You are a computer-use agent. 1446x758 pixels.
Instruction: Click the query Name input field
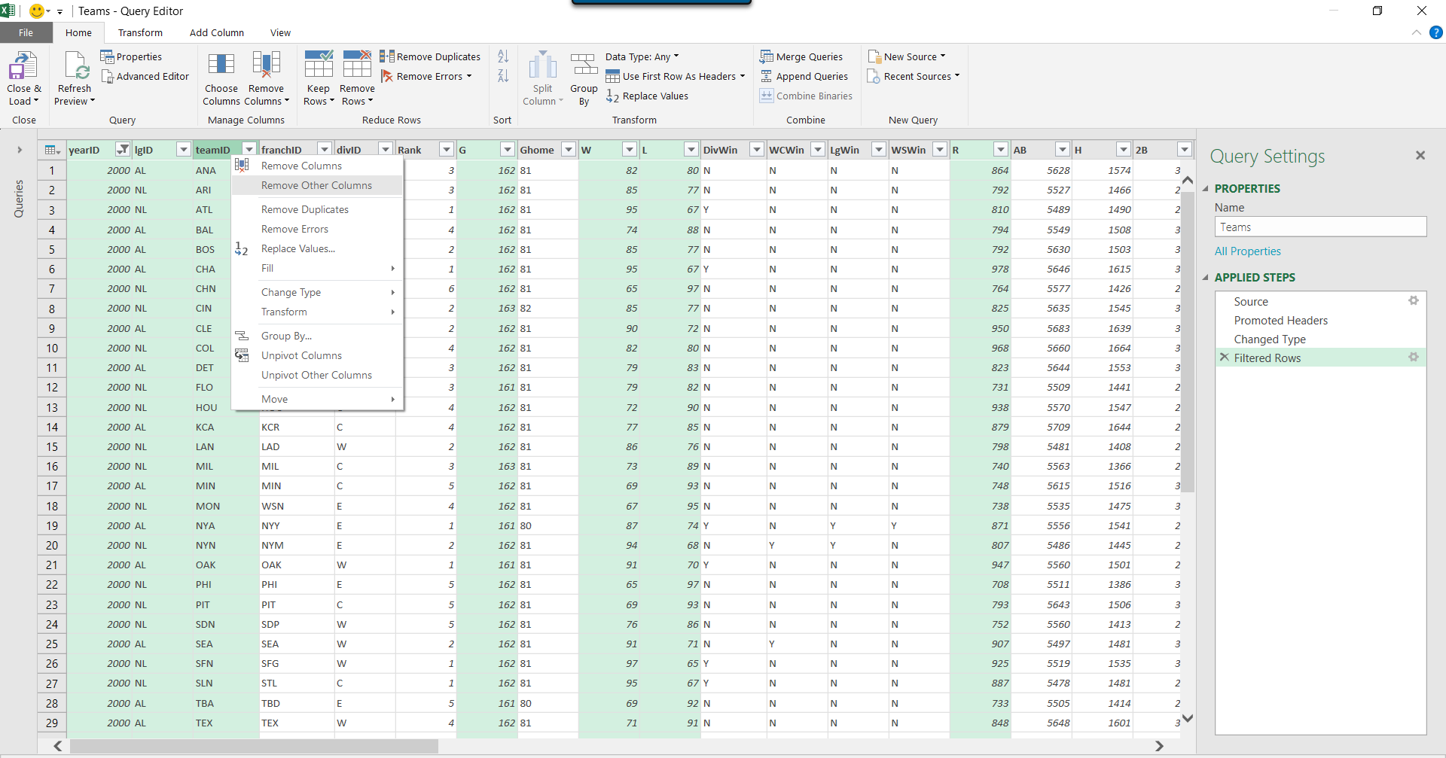[x=1319, y=227]
